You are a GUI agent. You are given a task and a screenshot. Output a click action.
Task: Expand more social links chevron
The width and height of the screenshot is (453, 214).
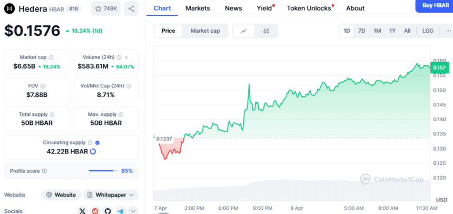(x=133, y=211)
